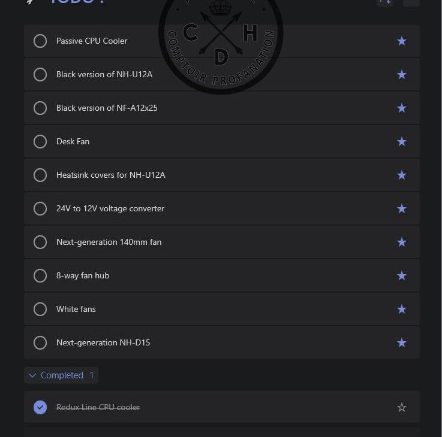442x437 pixels.
Task: Tick the 8-way fan hub completion circle
Action: (x=40, y=276)
